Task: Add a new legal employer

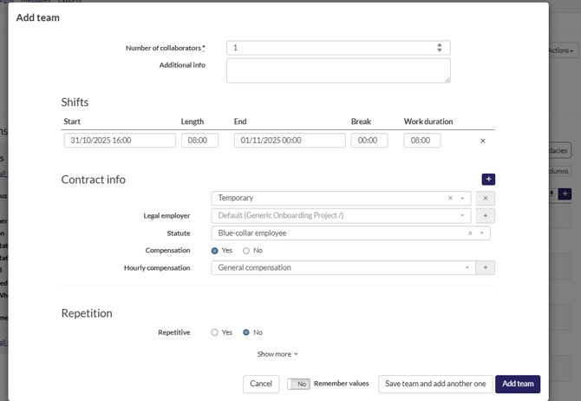Action: click(x=486, y=215)
